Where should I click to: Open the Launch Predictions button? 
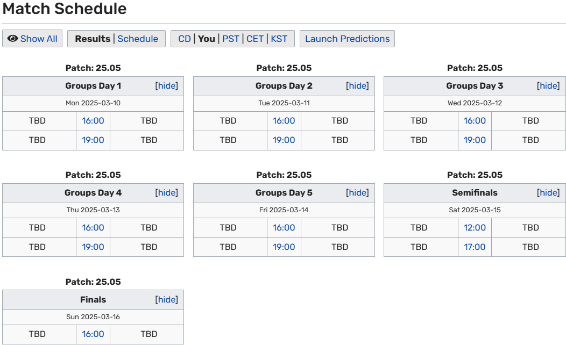(x=347, y=39)
